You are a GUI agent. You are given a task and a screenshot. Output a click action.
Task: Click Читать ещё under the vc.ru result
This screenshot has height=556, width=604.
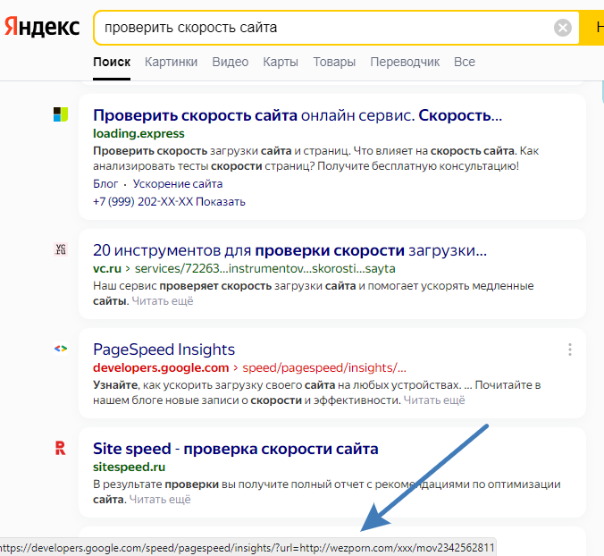pyautogui.click(x=163, y=301)
